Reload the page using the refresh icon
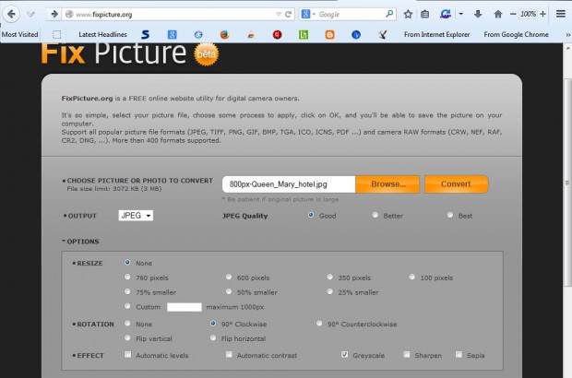 coord(288,14)
